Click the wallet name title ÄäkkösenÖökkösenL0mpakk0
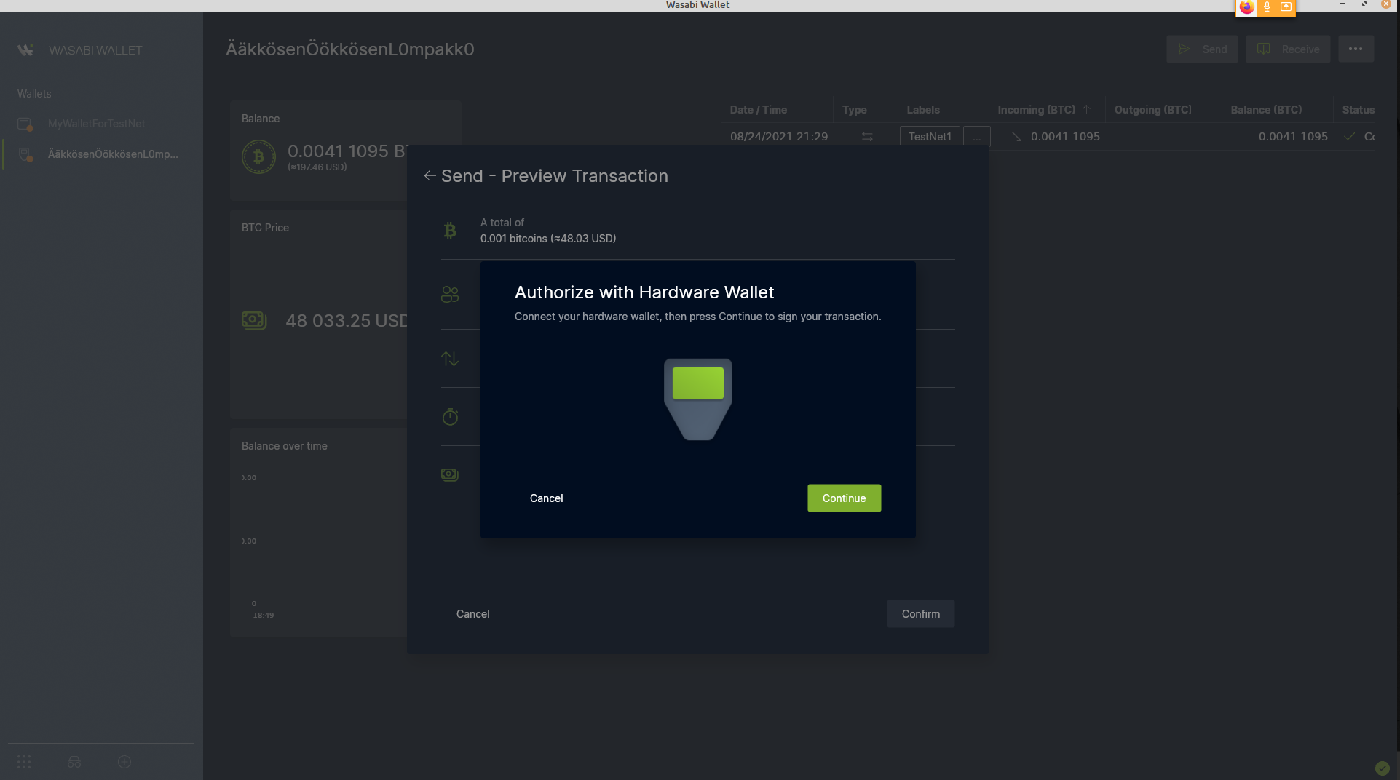 (x=349, y=49)
